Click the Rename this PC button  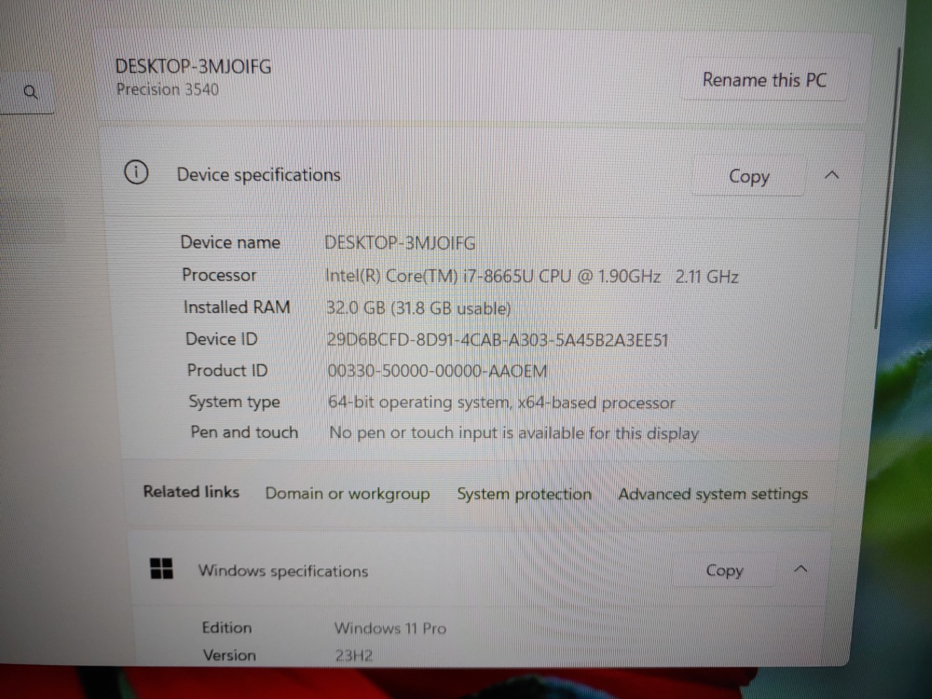[764, 80]
